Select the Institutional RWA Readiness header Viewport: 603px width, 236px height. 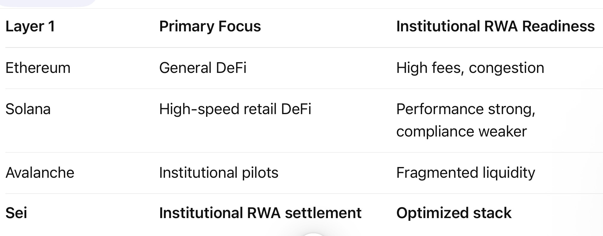coord(495,26)
